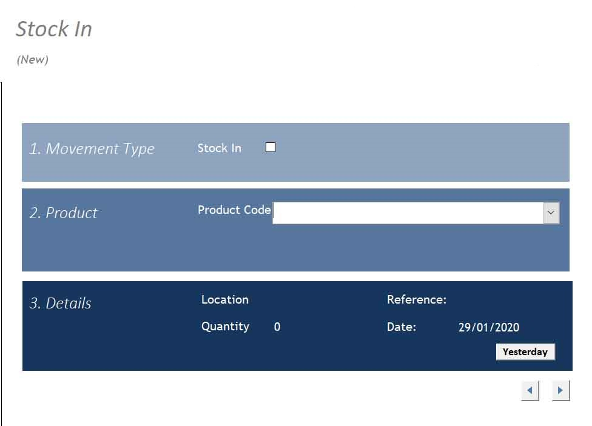
Task: Click the '(New)' record indicator label
Action: click(x=32, y=59)
